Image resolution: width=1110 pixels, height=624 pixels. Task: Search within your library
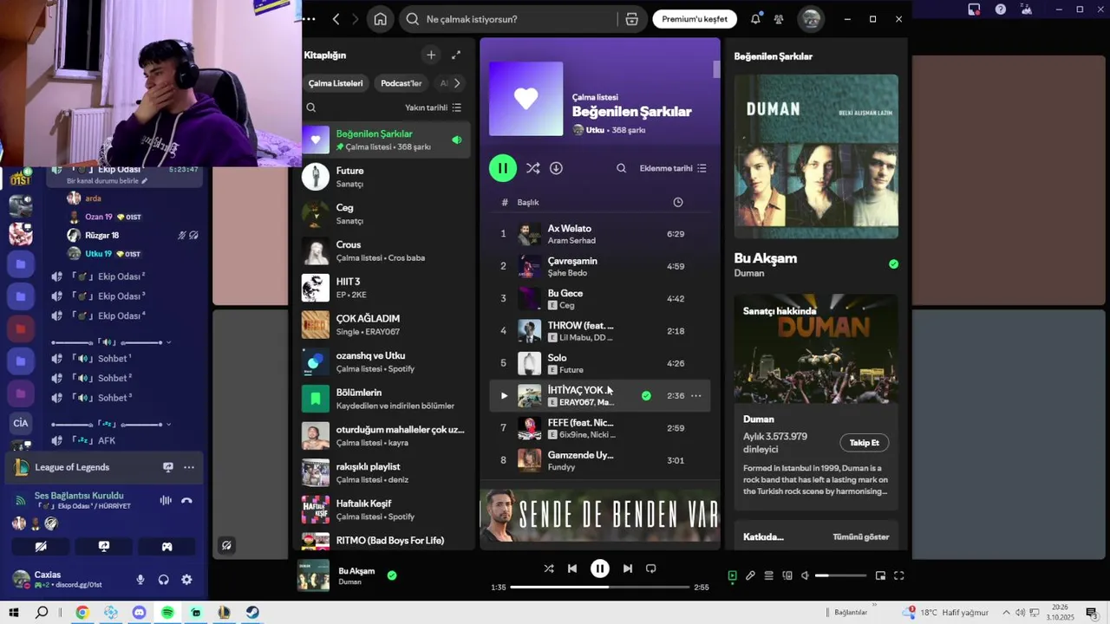coord(311,107)
